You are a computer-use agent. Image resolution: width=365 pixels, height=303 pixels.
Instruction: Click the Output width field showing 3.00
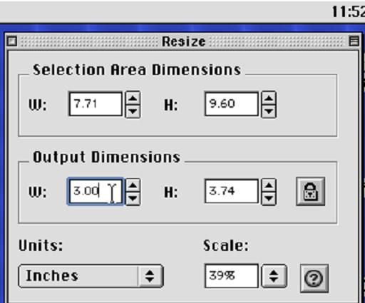pos(96,191)
